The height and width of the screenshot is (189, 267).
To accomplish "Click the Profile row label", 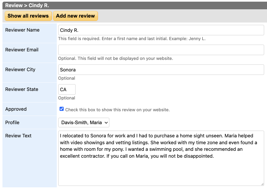I will [x=12, y=123].
